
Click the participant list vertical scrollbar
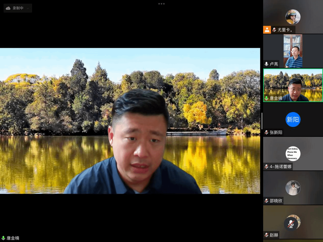(x=262, y=121)
